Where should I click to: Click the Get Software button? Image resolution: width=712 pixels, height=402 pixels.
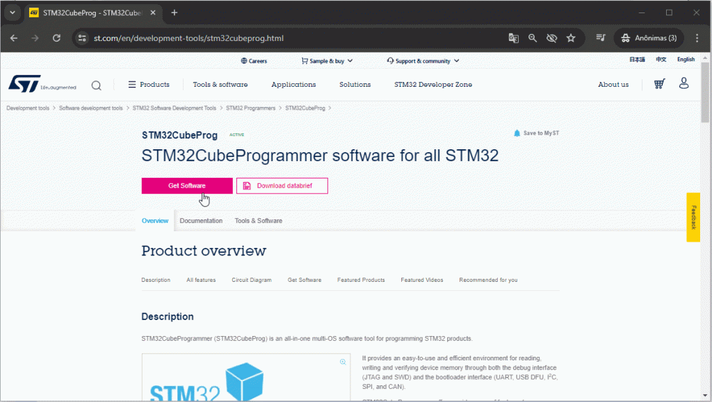click(x=186, y=185)
